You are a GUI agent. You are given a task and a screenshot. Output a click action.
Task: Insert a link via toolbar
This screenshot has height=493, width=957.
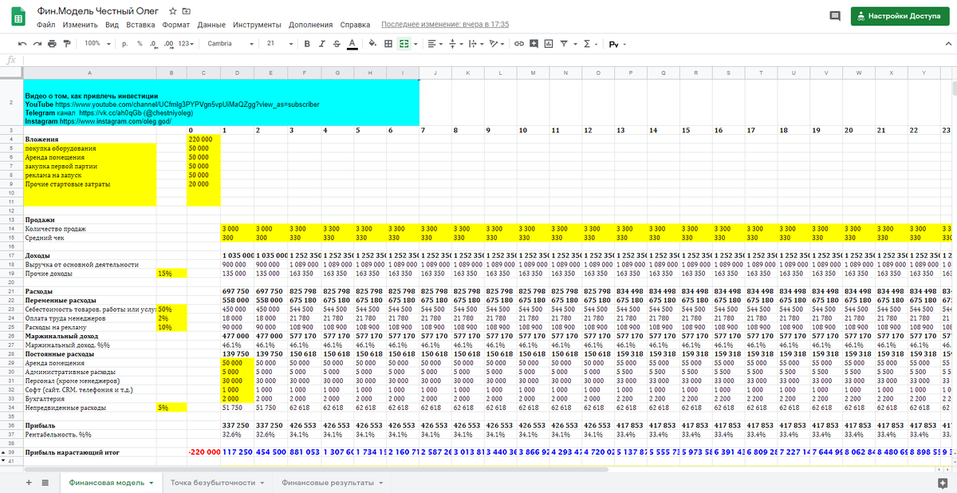520,44
